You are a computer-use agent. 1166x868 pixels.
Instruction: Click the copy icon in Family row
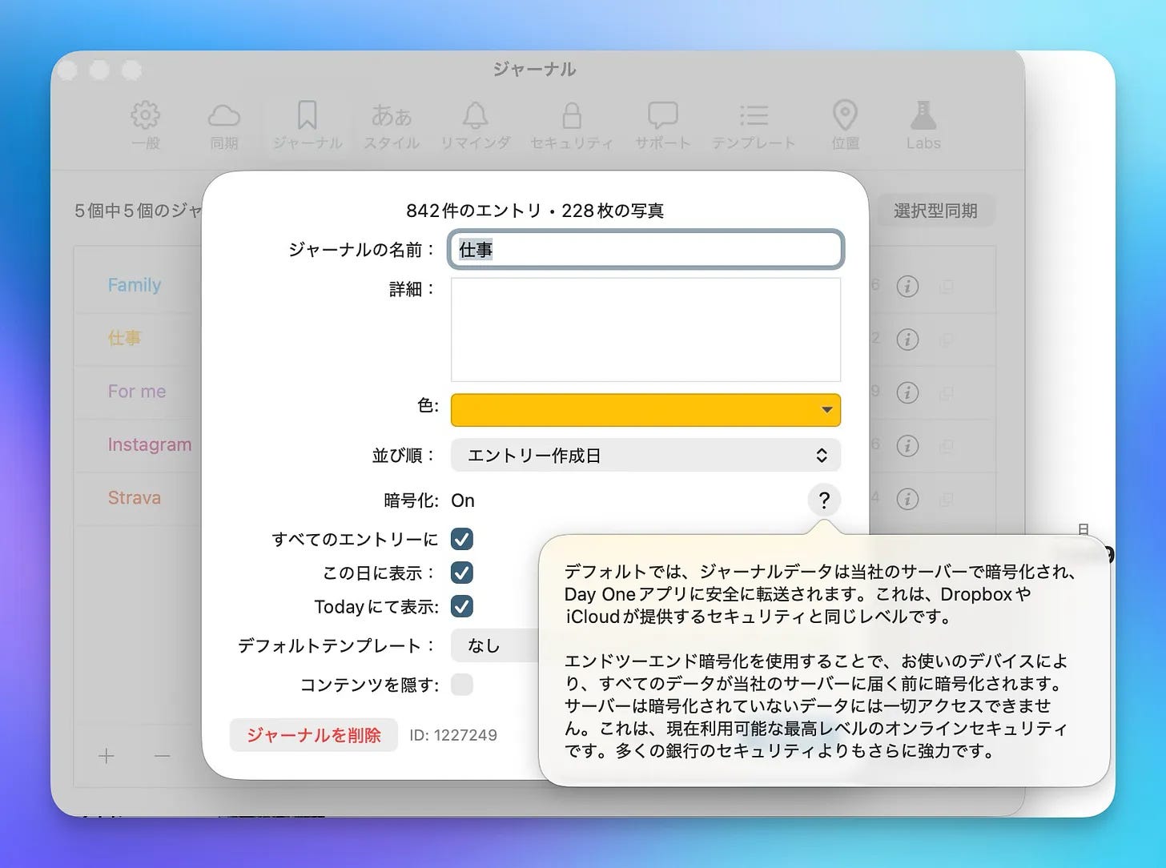pyautogui.click(x=946, y=286)
